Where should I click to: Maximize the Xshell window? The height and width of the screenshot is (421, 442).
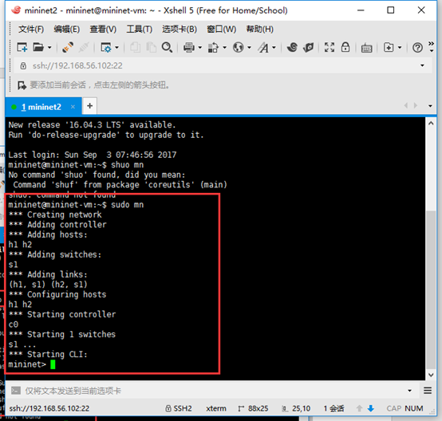coord(391,10)
